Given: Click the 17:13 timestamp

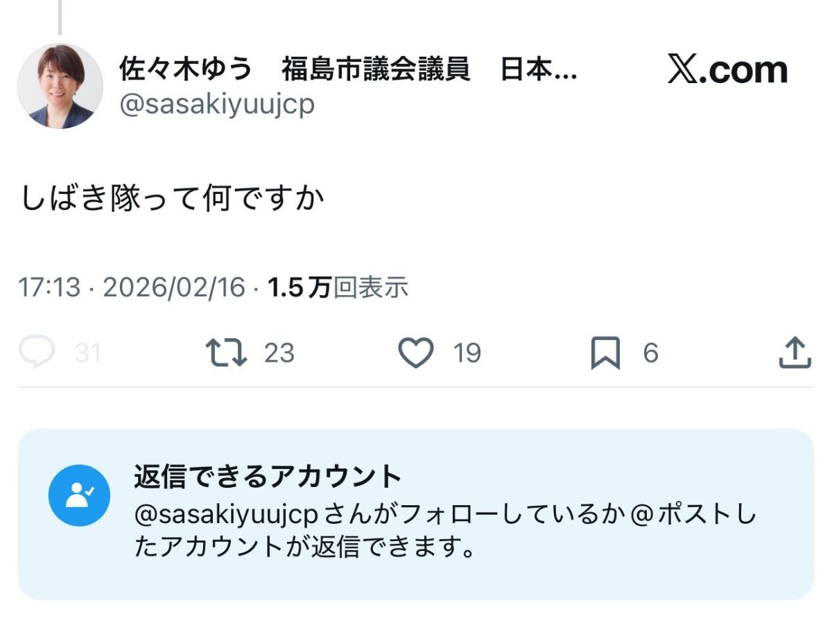Looking at the screenshot, I should 49,288.
